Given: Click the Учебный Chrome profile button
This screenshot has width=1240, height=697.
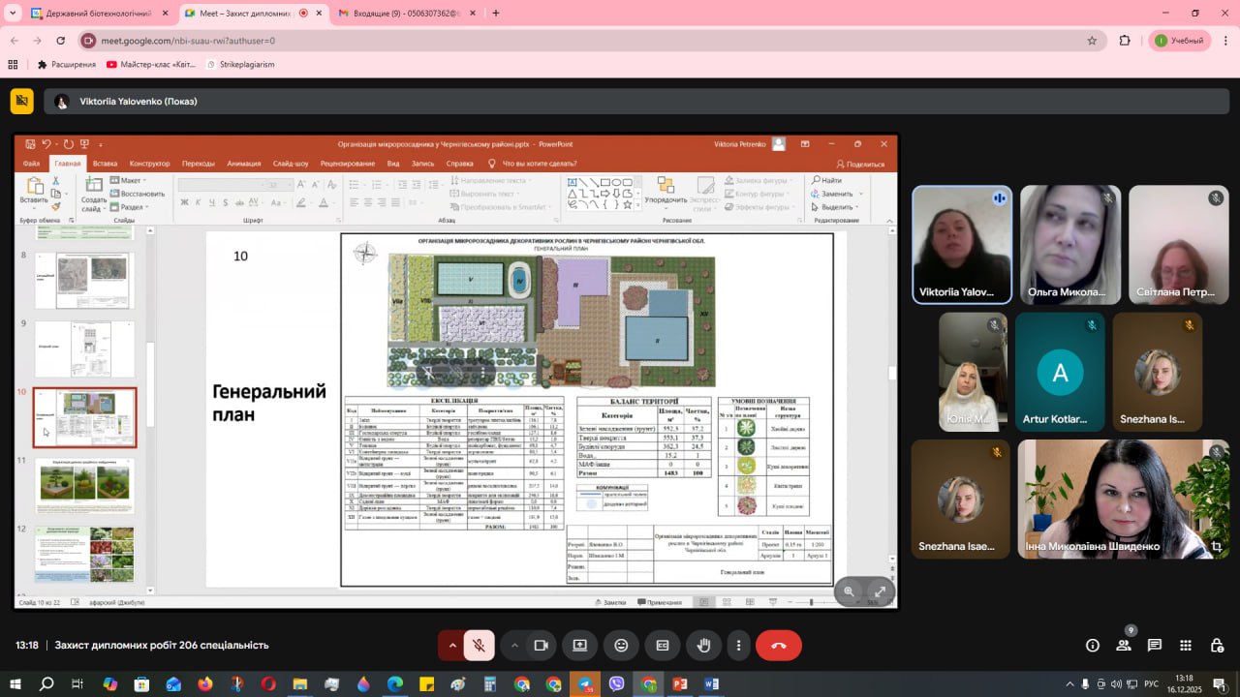Looking at the screenshot, I should pos(1179,41).
